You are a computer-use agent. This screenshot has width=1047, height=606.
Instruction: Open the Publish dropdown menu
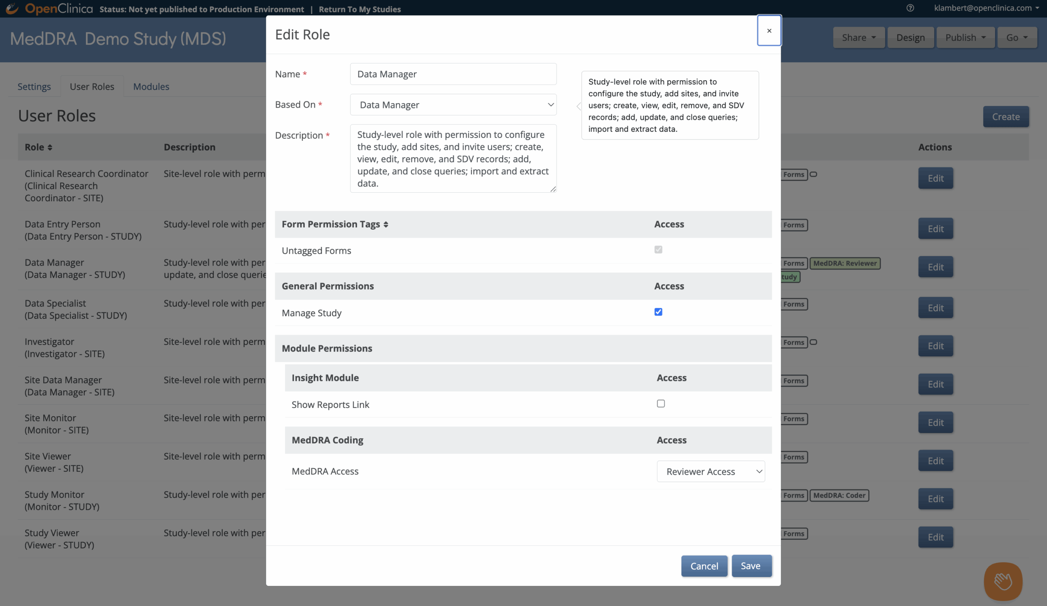coord(965,38)
